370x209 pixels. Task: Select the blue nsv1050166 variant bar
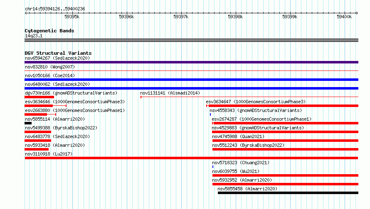191,80
